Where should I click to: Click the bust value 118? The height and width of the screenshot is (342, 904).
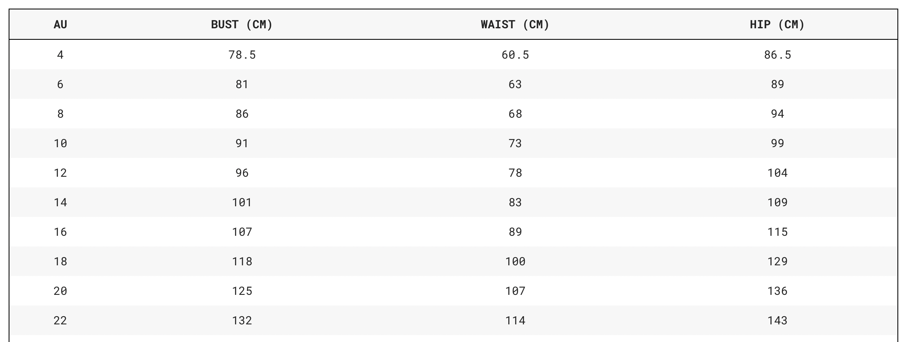[242, 262]
